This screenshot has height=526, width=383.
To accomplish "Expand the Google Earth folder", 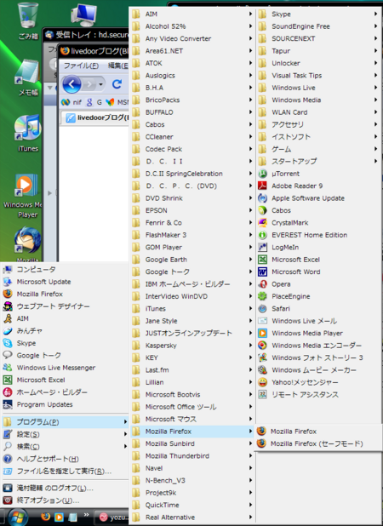I will 192,260.
